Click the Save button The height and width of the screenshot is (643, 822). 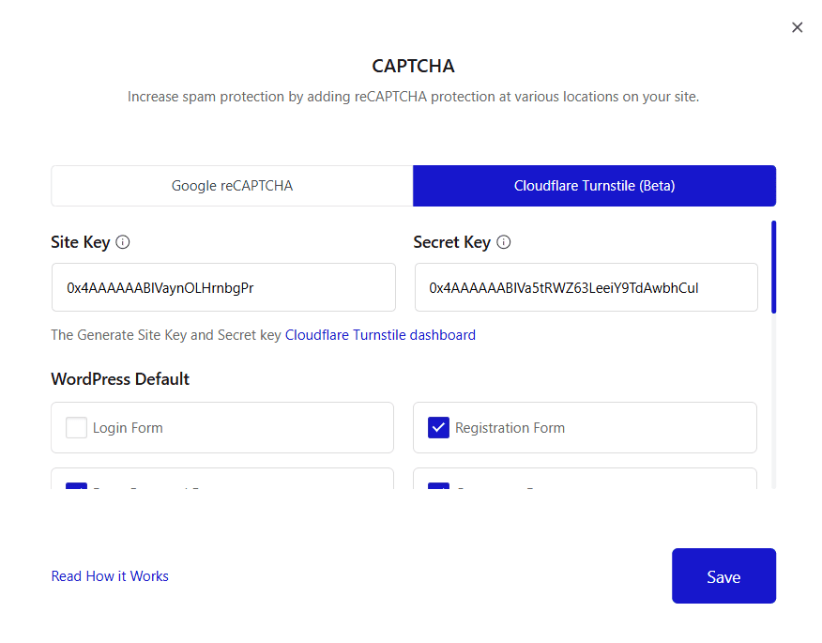(723, 575)
